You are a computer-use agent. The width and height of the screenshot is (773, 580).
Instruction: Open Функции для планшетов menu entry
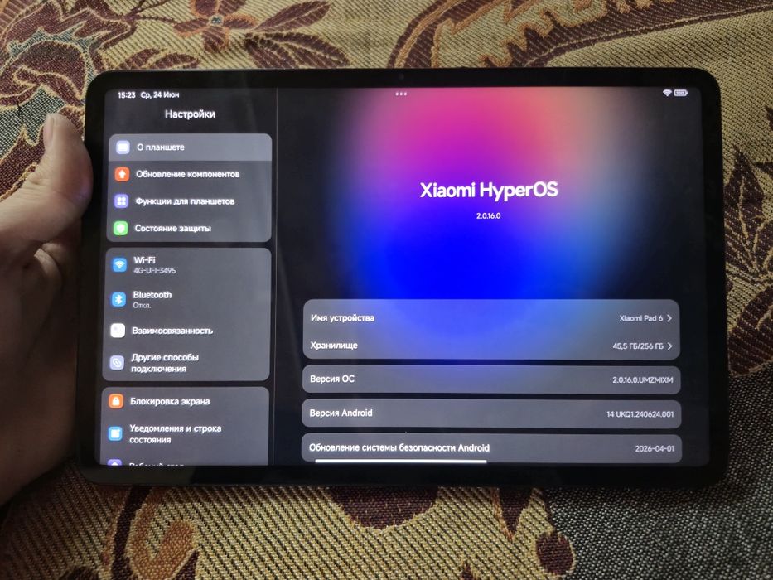(x=189, y=201)
